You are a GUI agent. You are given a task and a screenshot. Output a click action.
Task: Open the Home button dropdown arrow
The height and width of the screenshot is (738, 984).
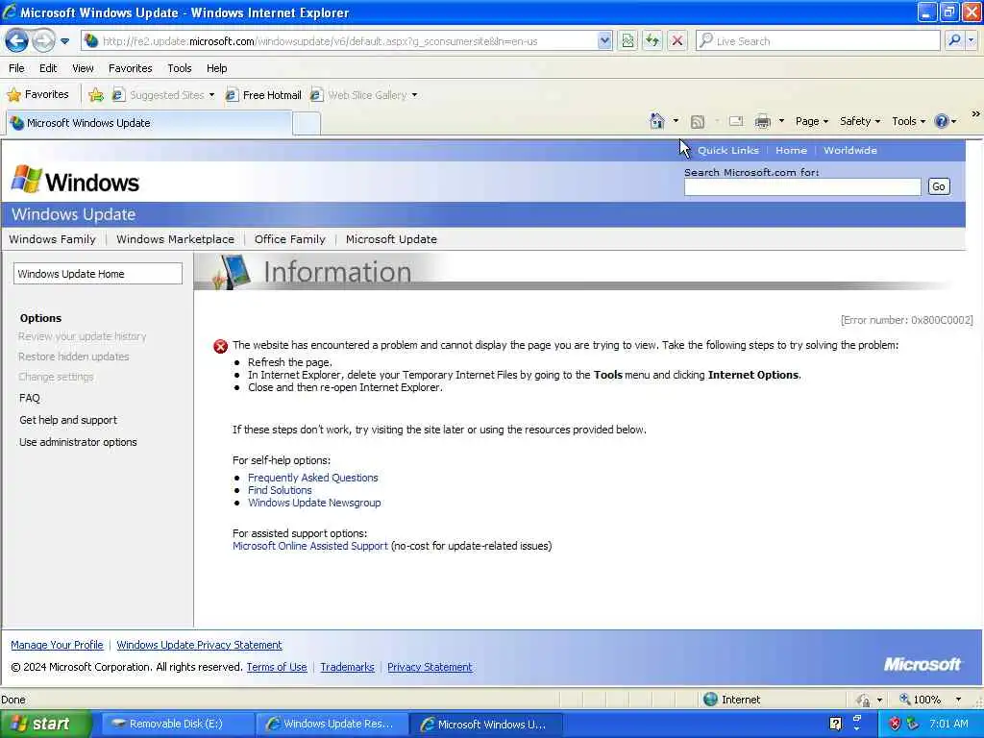click(x=676, y=121)
